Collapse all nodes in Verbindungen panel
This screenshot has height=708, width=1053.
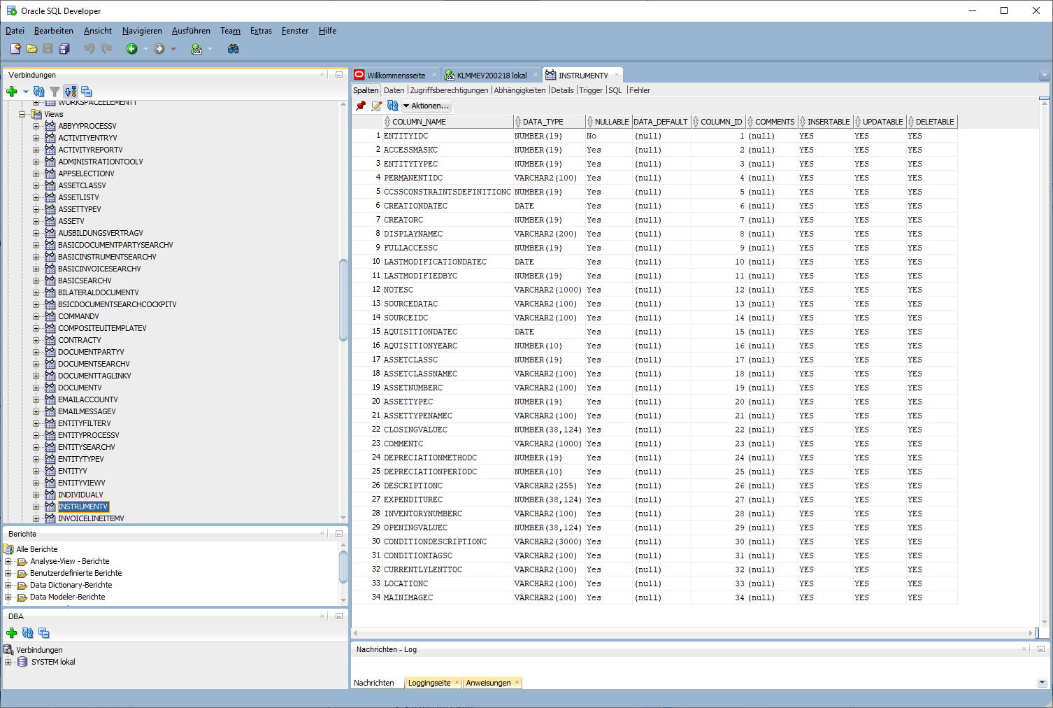tap(87, 92)
